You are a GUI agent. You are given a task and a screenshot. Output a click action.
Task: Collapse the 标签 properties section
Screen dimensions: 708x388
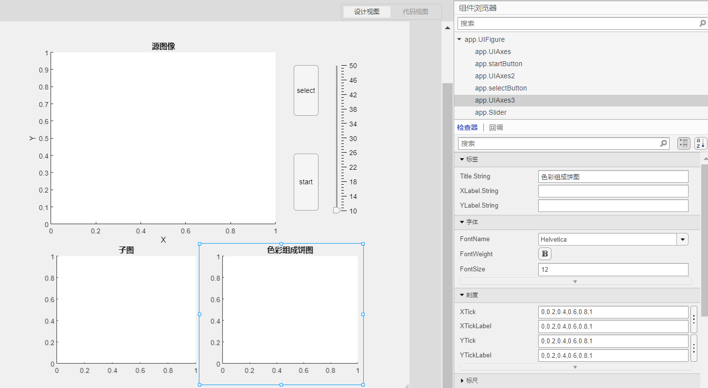click(x=462, y=159)
